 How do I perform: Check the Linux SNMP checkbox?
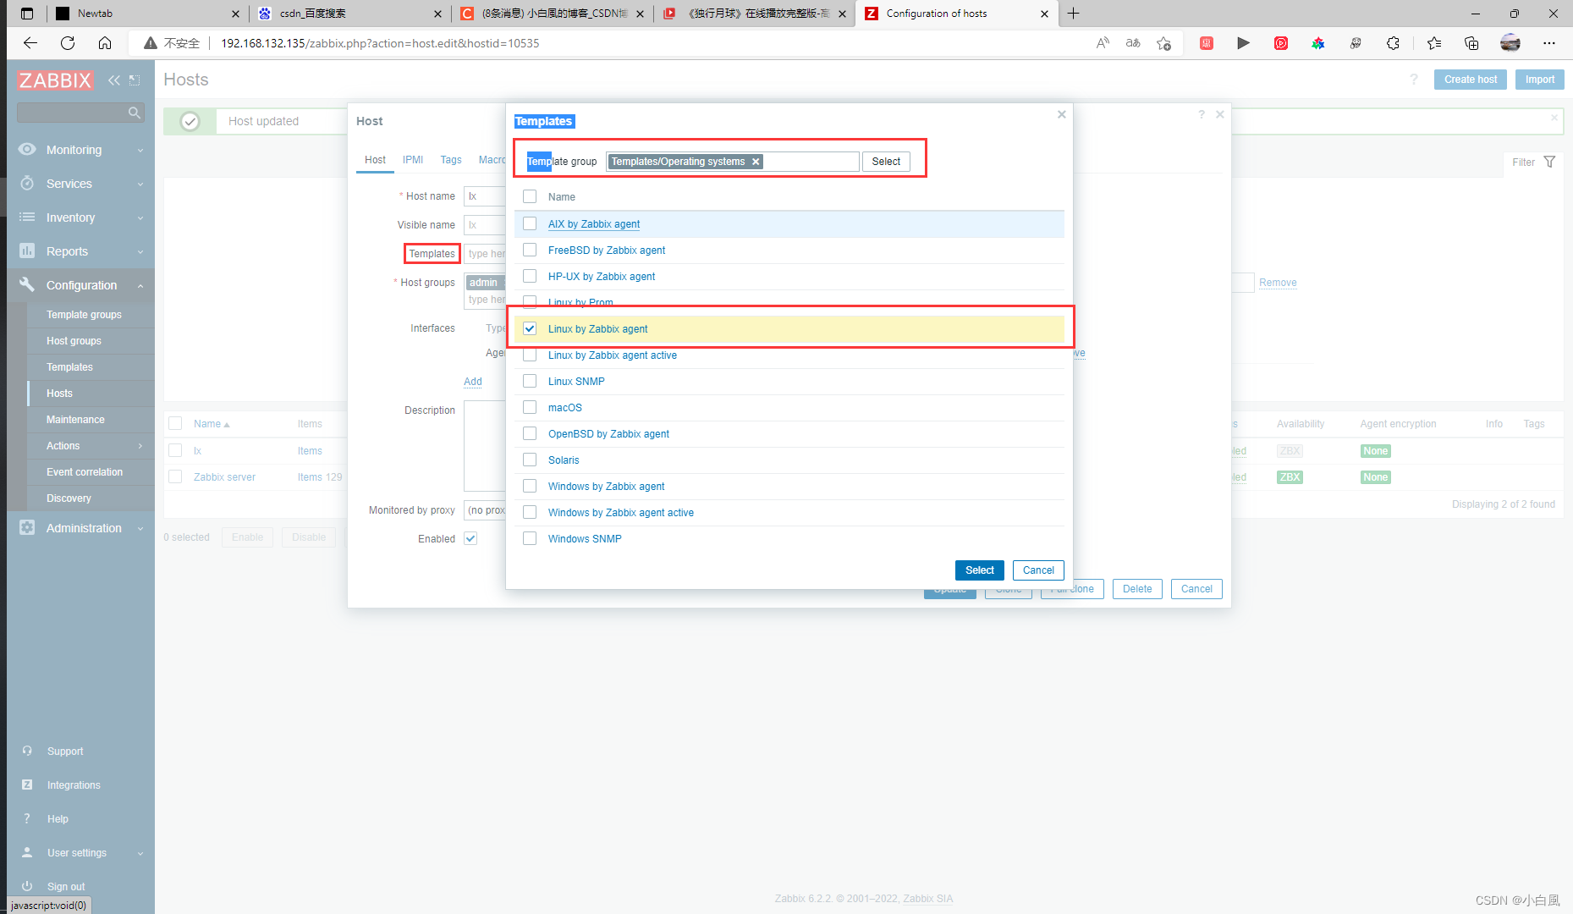click(530, 381)
